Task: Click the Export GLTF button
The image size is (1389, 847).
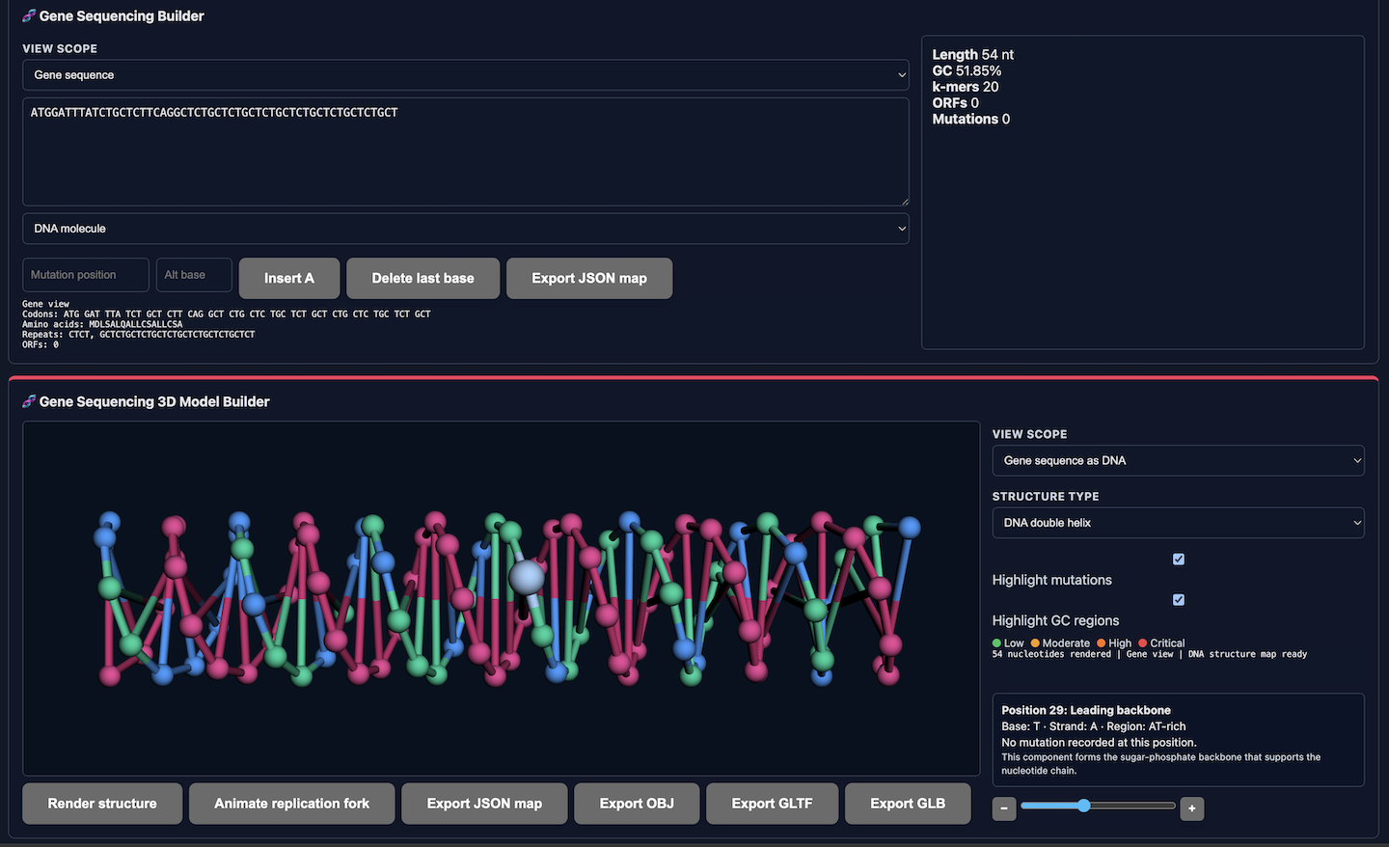Action: pyautogui.click(x=773, y=804)
